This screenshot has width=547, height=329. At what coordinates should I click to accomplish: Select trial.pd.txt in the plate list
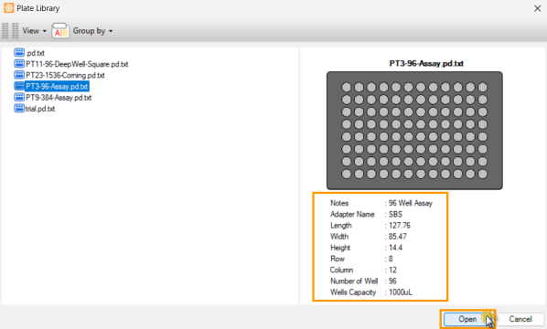point(40,109)
